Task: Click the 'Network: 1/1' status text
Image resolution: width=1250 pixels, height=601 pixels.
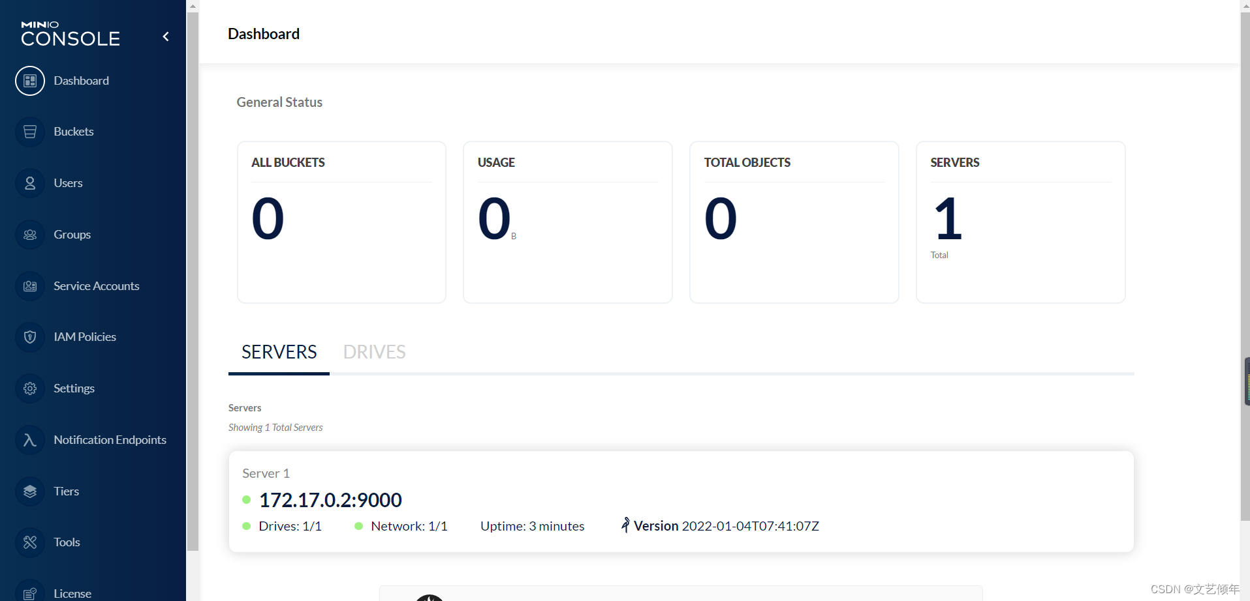Action: pyautogui.click(x=409, y=526)
